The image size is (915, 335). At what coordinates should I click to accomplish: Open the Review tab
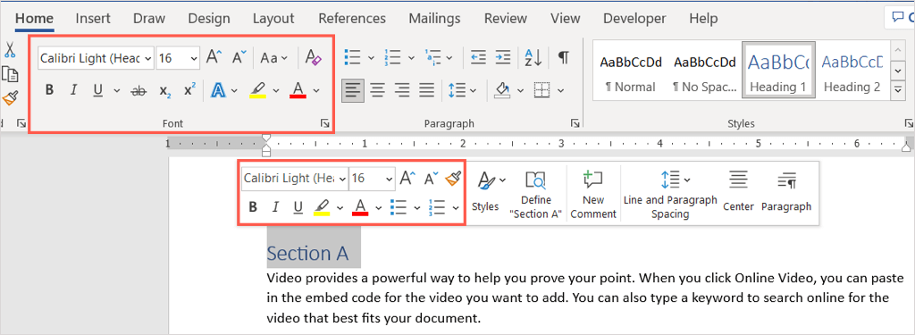[x=506, y=18]
